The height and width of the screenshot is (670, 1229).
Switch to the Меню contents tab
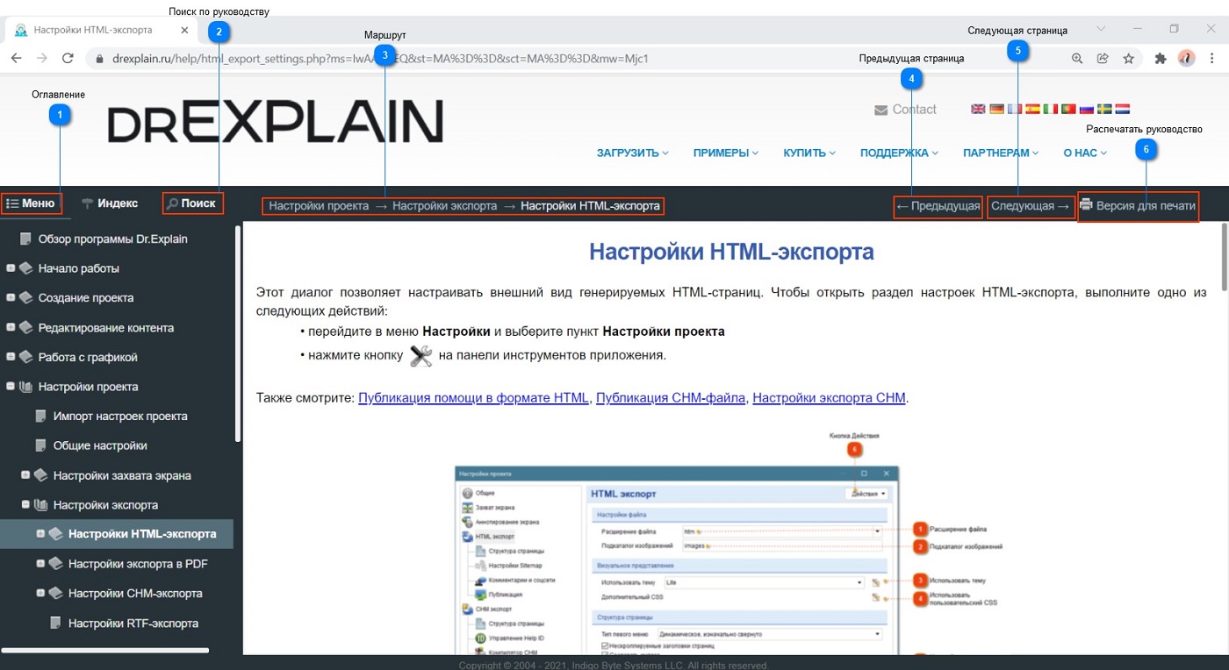31,203
